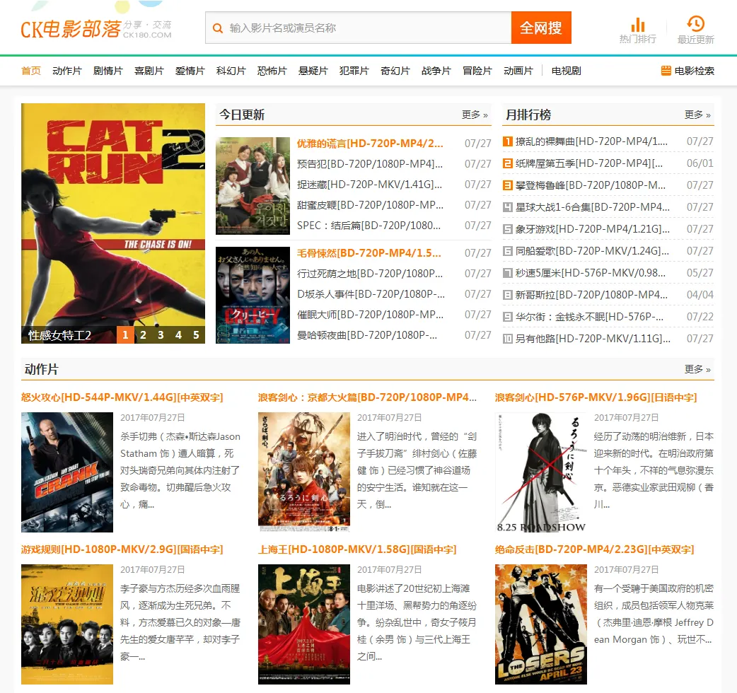Viewport: 737px width, 693px height.
Task: Open the 悬疑片 navigation category
Action: [x=313, y=71]
